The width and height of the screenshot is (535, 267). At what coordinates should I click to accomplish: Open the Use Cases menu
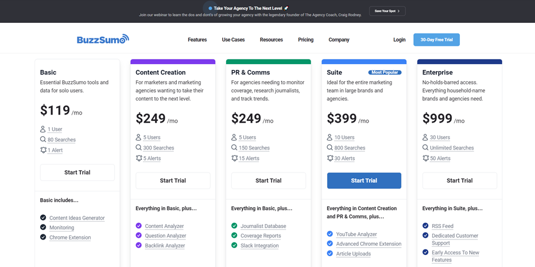(233, 40)
